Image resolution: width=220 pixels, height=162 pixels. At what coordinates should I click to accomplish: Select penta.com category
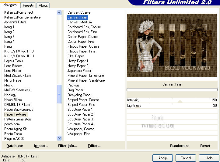(x=12, y=124)
